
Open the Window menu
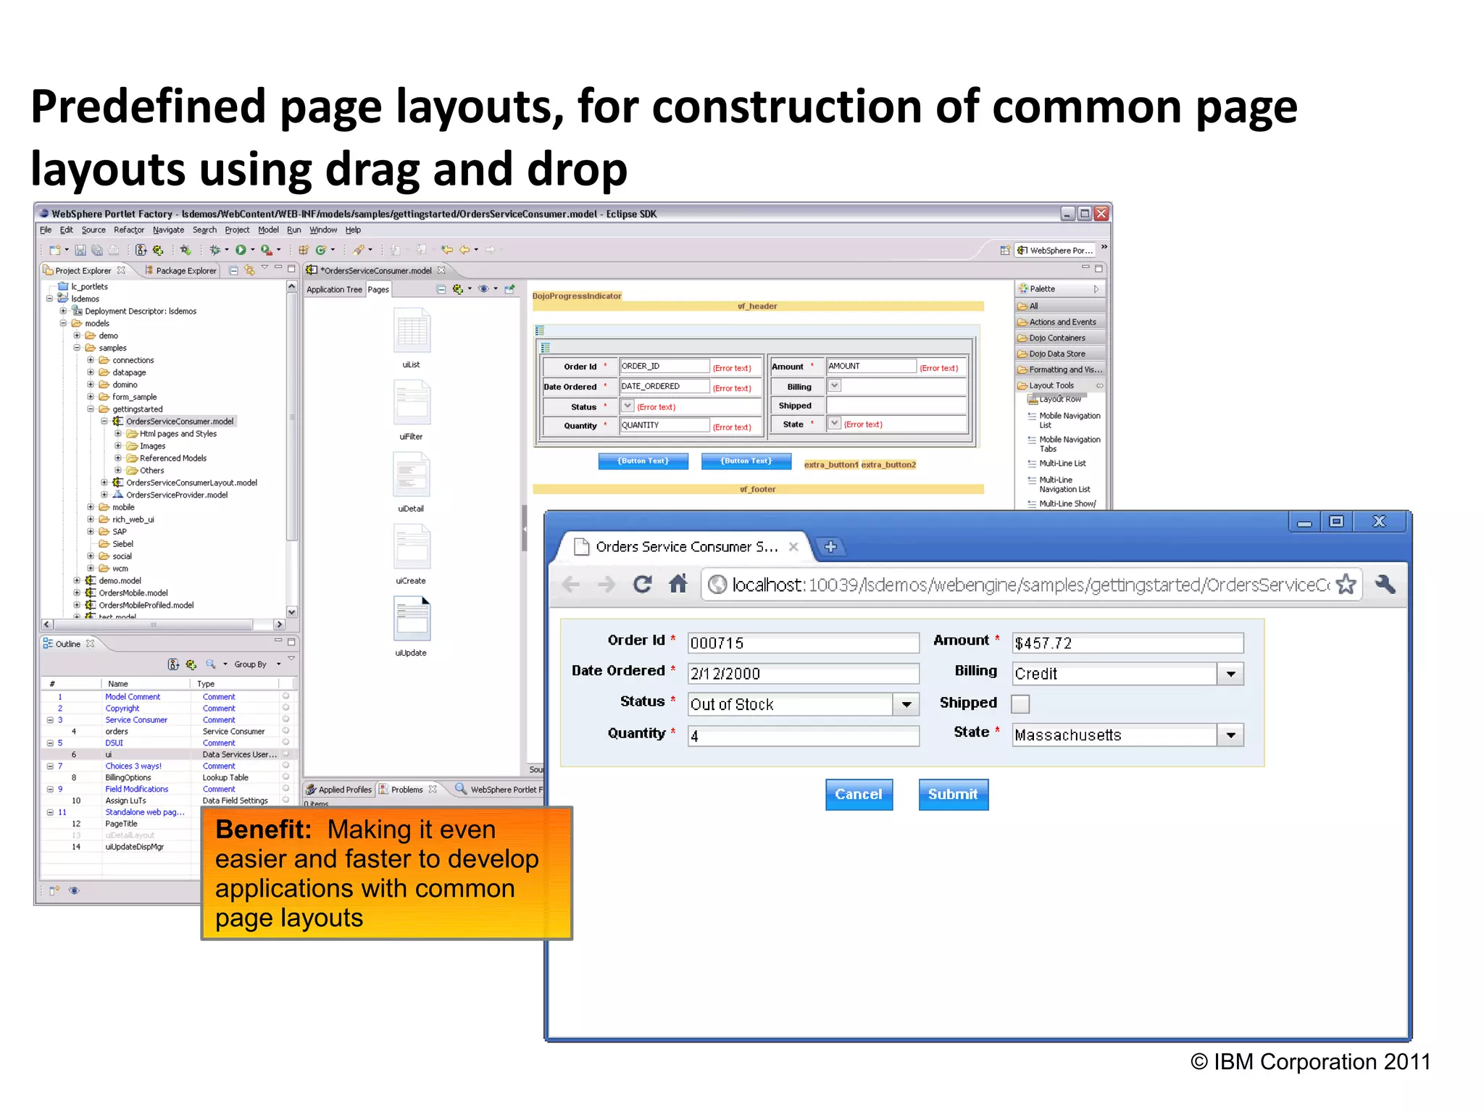[323, 230]
